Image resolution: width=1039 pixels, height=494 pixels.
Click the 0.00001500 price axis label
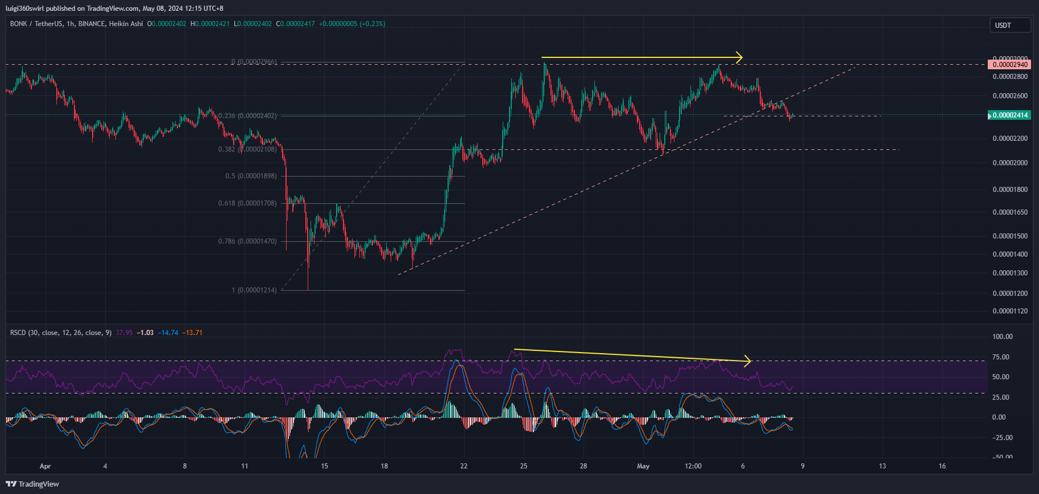click(1010, 236)
